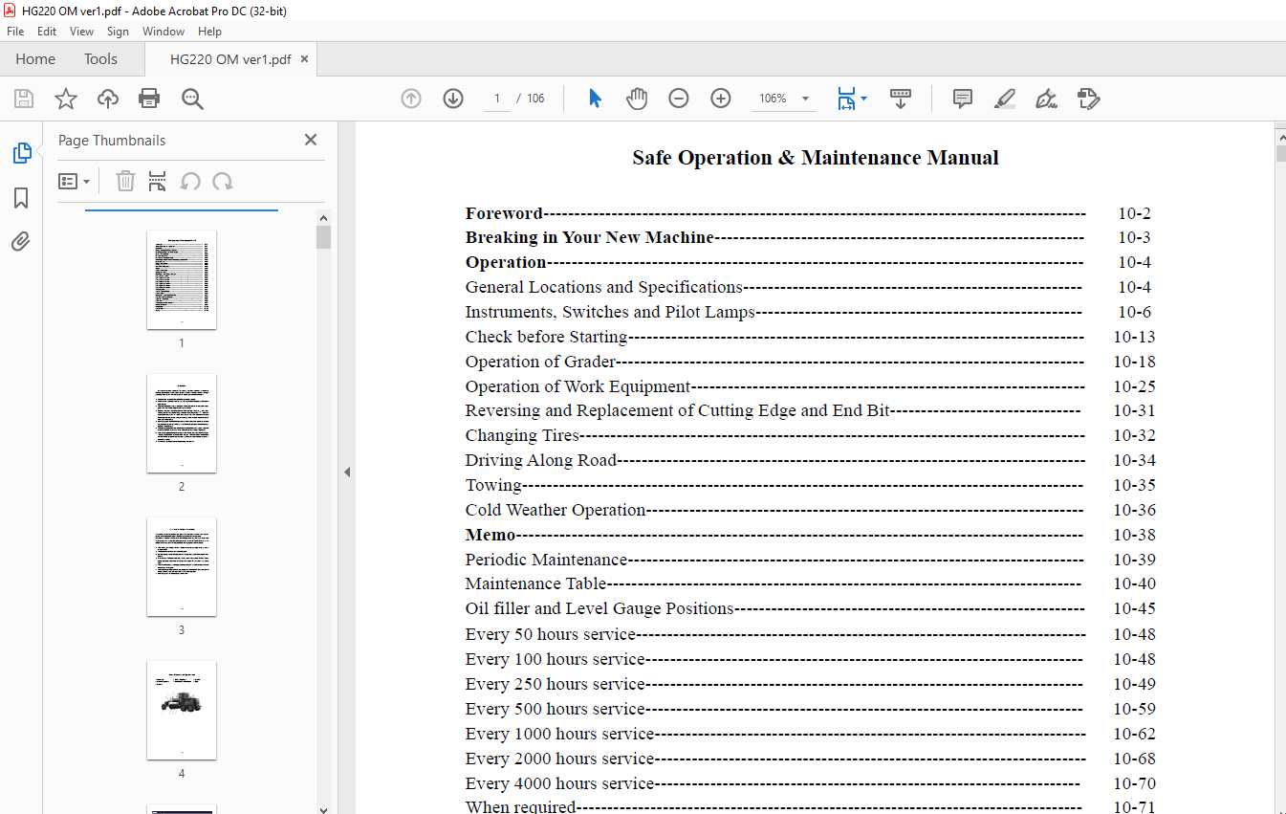
Task: Click Maintenance Table entry
Action: [535, 583]
